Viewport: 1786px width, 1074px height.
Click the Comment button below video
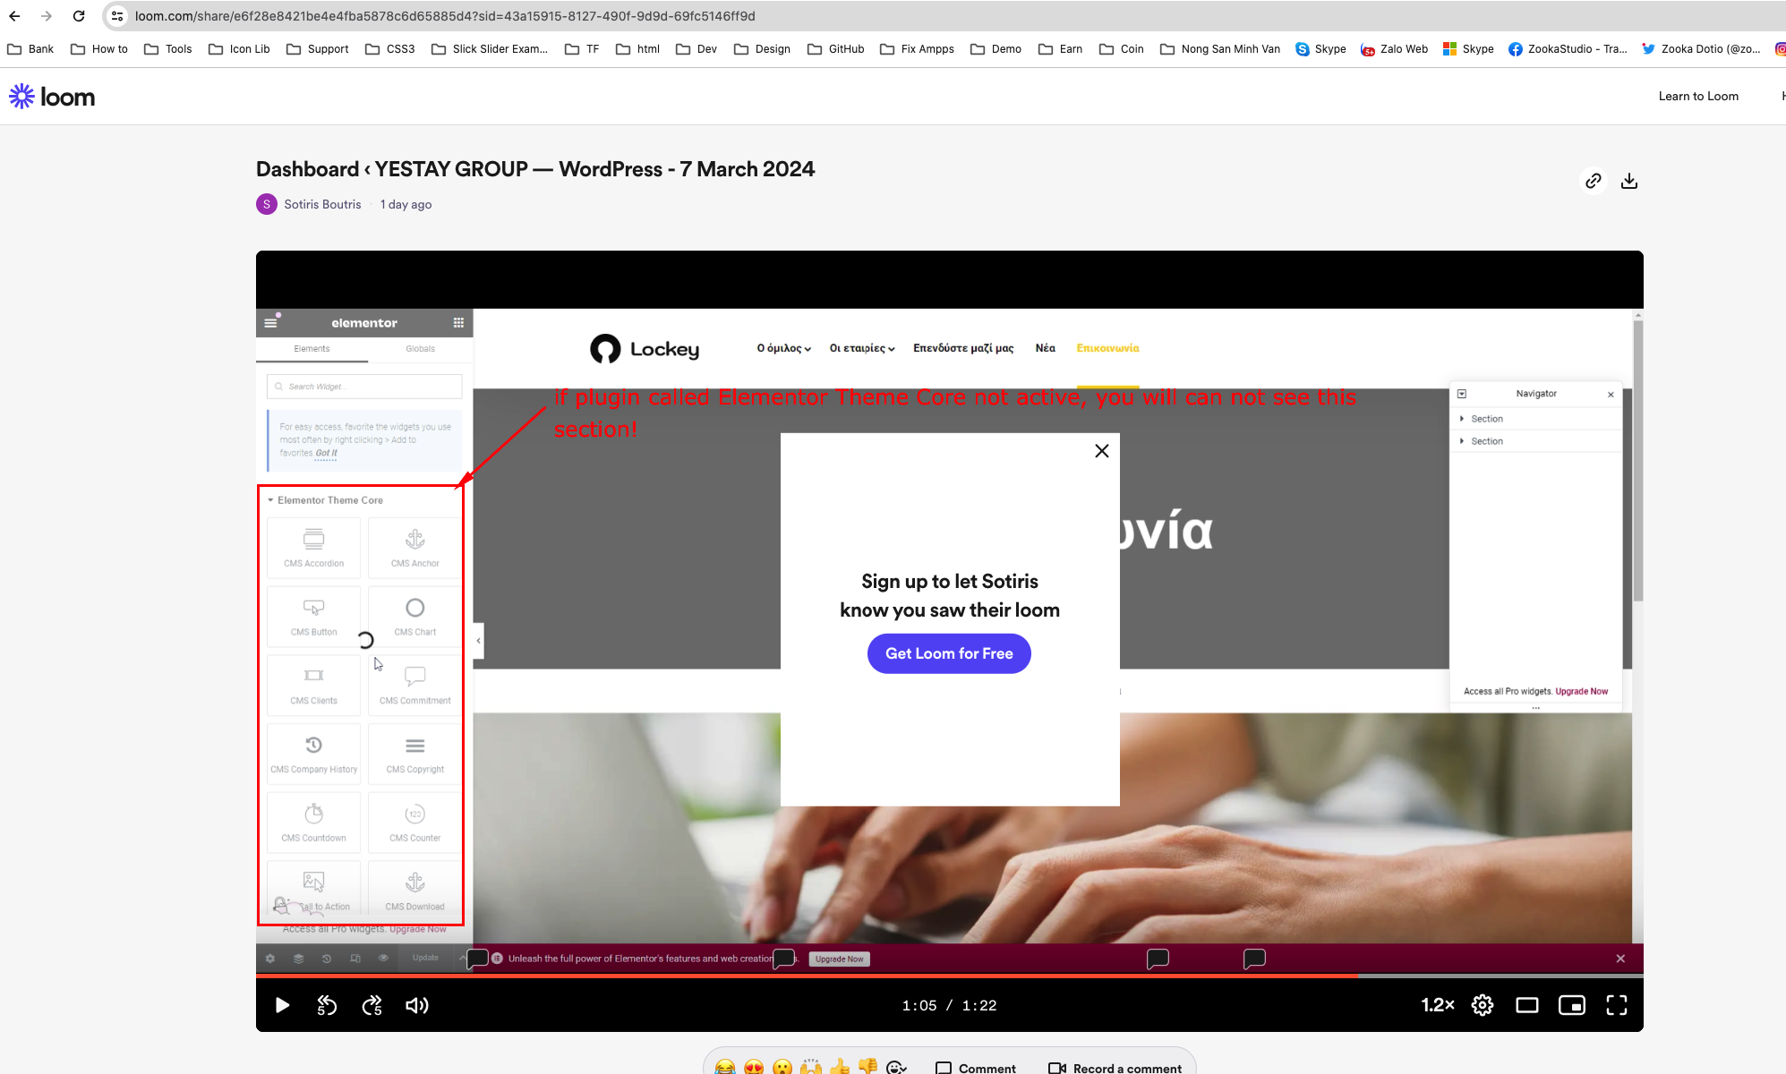click(x=976, y=1068)
